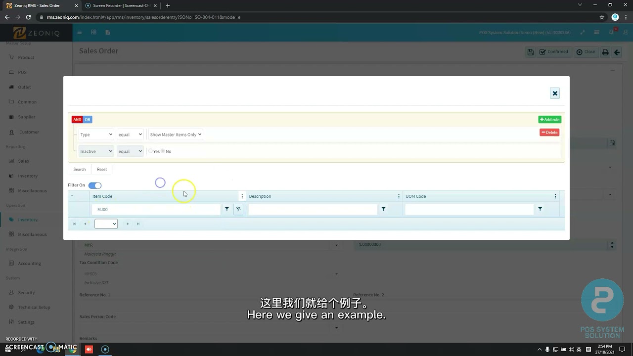Go to first page of results
633x356 pixels.
(74, 224)
